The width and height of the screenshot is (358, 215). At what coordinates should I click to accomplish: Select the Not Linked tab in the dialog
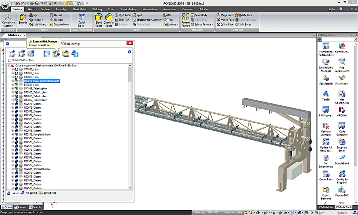click(30, 192)
